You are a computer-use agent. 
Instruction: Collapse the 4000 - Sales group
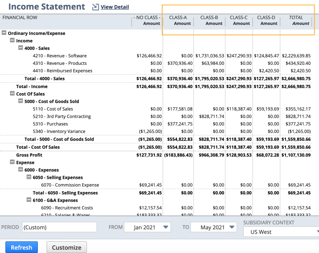[21, 48]
